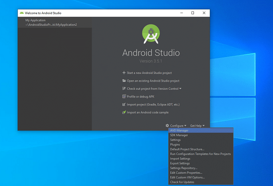Screen dimensions: 273x186
Task: Click the gear icon beside Configure
Action: (167, 126)
